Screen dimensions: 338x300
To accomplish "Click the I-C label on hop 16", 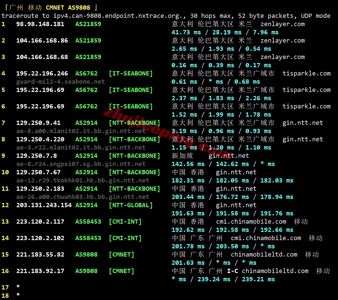I will click(233, 271).
